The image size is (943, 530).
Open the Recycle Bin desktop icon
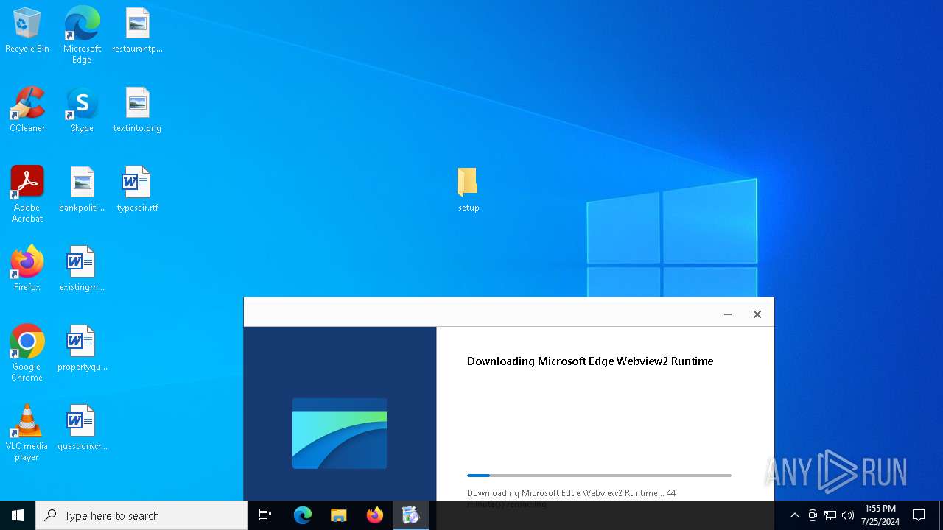27,31
